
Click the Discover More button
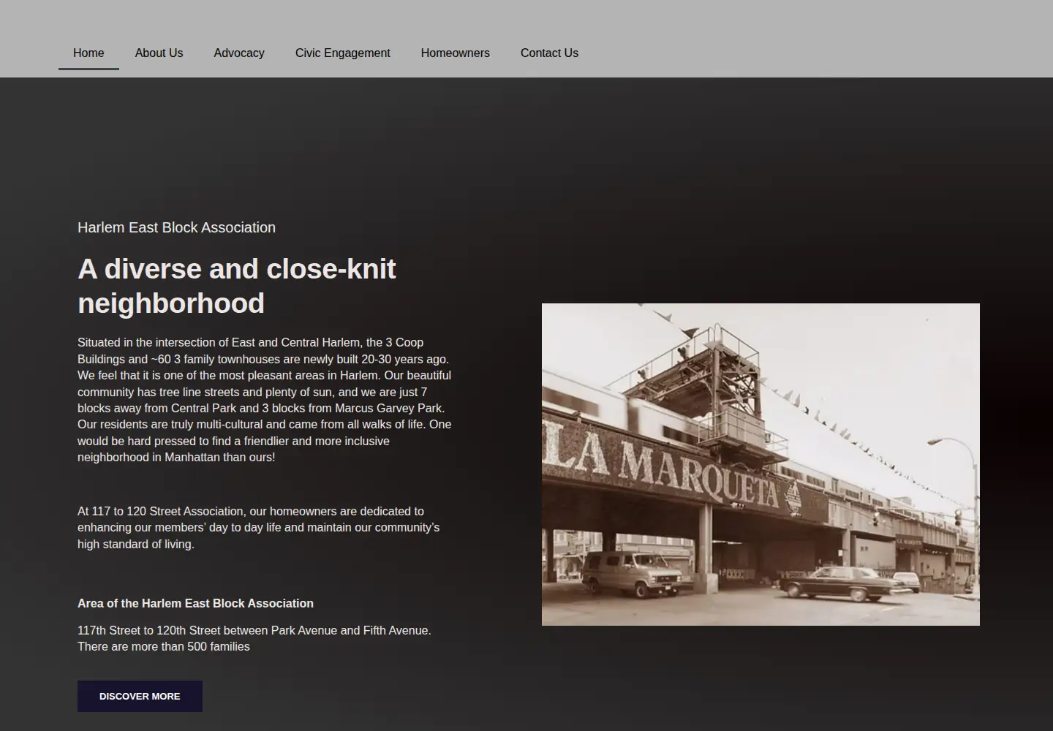(x=140, y=697)
